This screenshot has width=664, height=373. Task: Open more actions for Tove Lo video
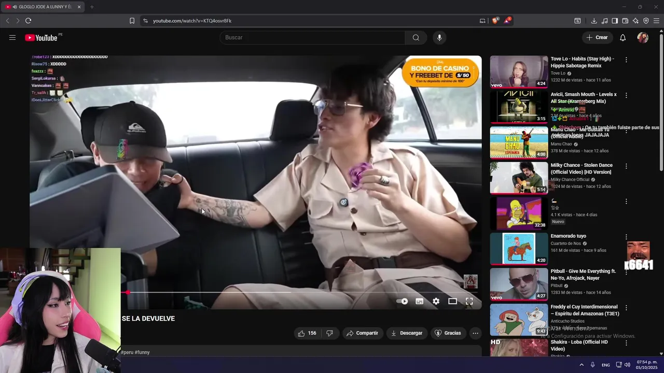coord(626,60)
